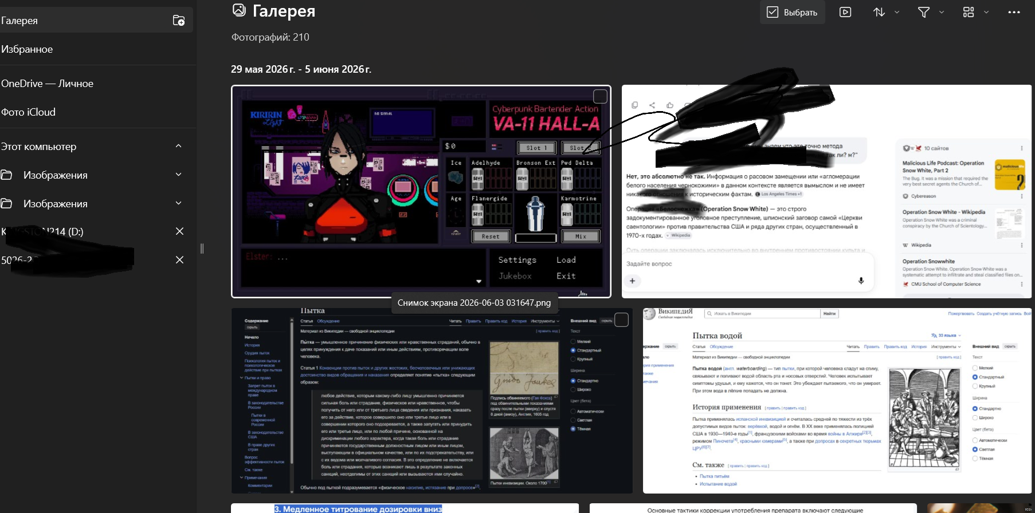Open the gallery view layout grid icon

click(x=969, y=12)
